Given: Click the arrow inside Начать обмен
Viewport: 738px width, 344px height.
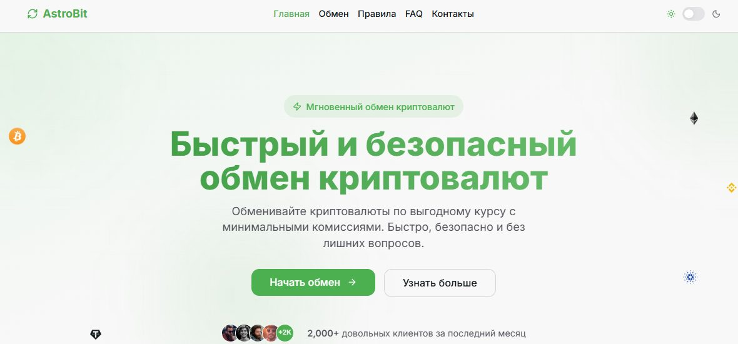Looking at the screenshot, I should (x=352, y=282).
